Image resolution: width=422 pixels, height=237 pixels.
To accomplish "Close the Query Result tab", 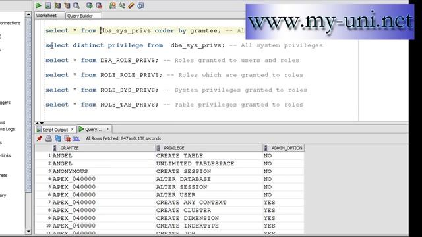I will pos(107,129).
